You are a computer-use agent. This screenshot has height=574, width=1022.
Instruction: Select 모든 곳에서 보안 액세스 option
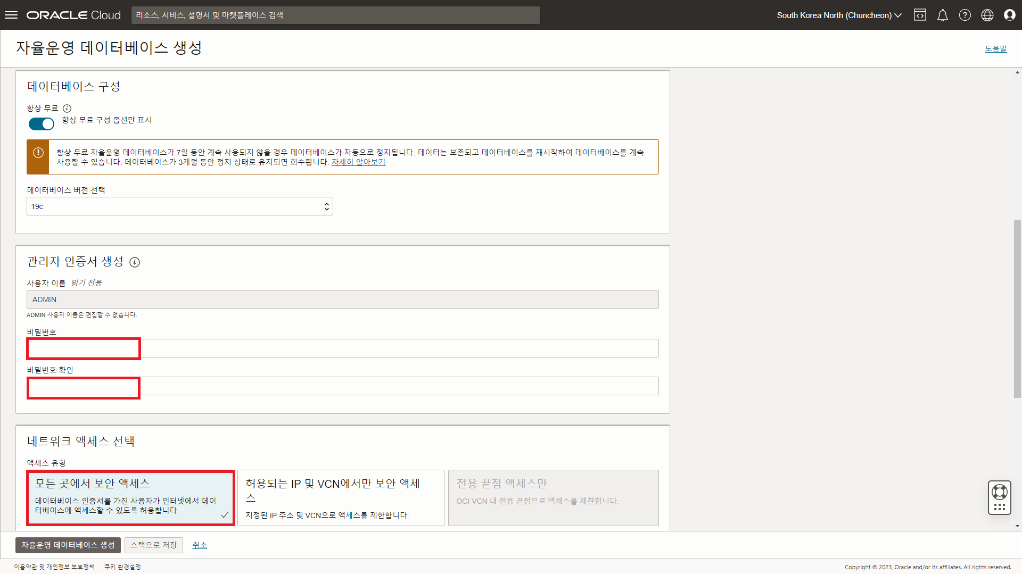130,498
